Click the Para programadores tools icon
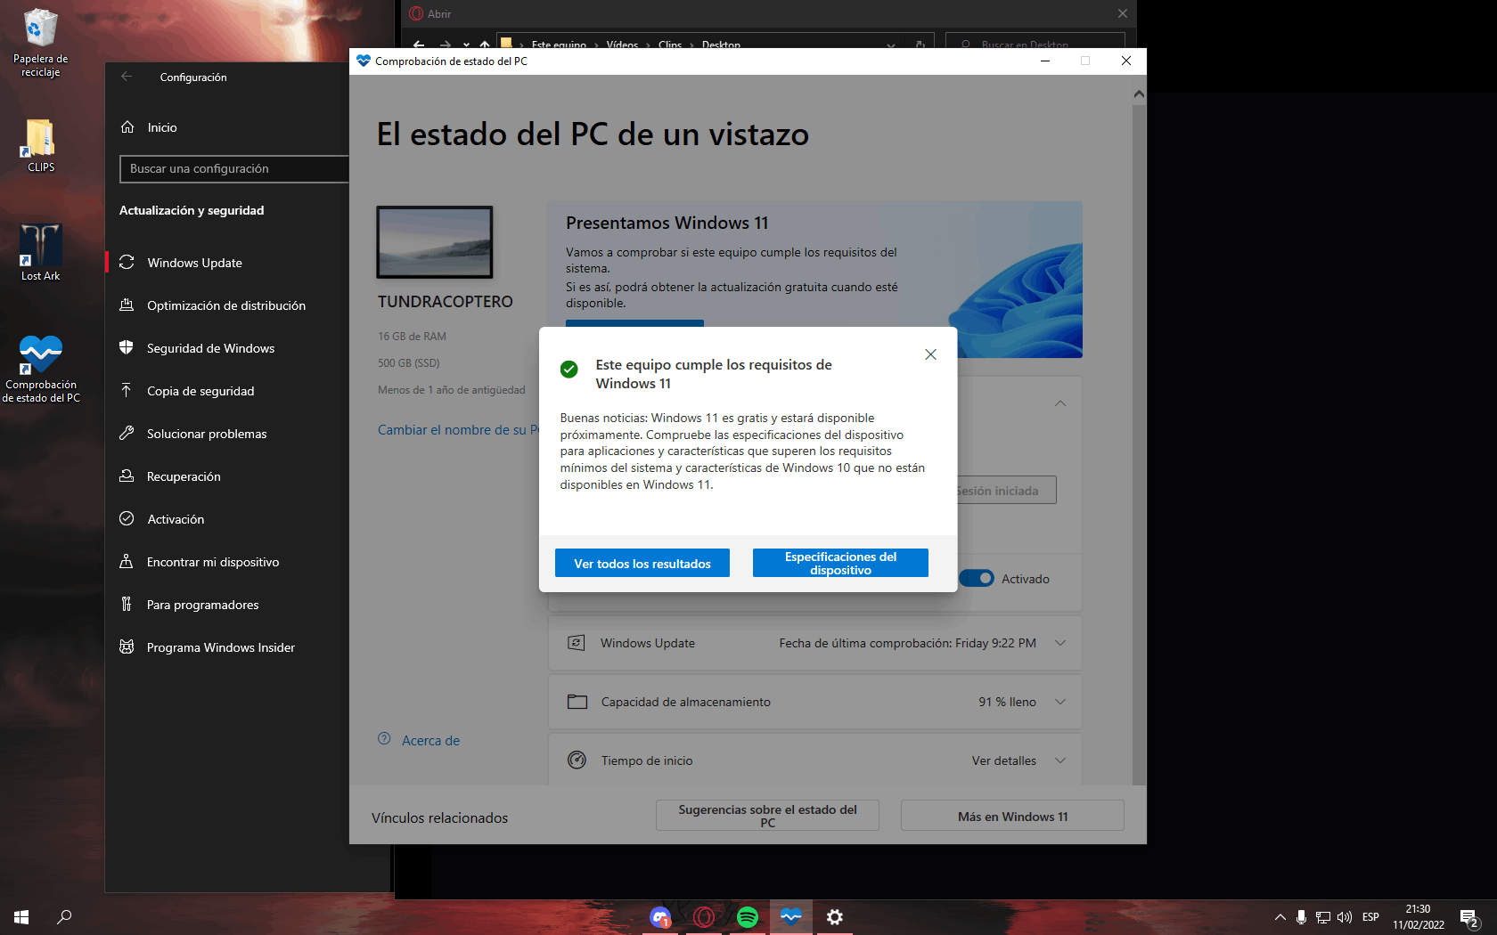Image resolution: width=1497 pixels, height=935 pixels. tap(127, 604)
